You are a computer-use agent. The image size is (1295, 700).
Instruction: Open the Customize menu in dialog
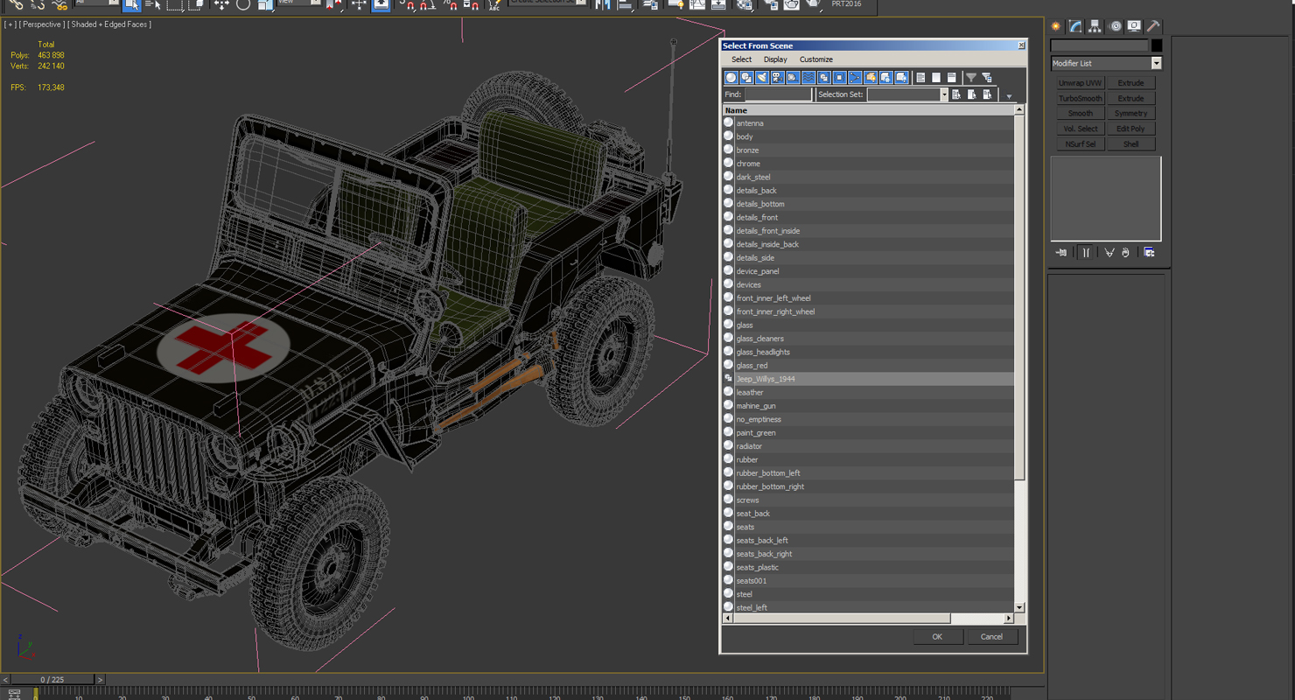click(816, 59)
